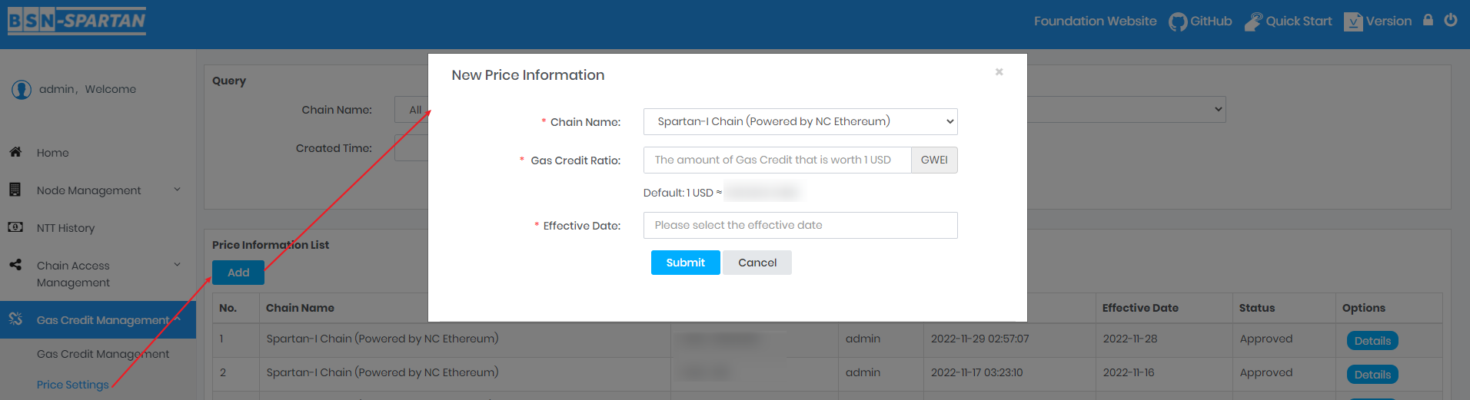
Task: Click the power logout icon
Action: 1451,21
